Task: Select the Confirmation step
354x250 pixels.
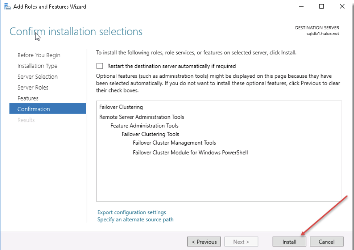Action: click(x=48, y=109)
